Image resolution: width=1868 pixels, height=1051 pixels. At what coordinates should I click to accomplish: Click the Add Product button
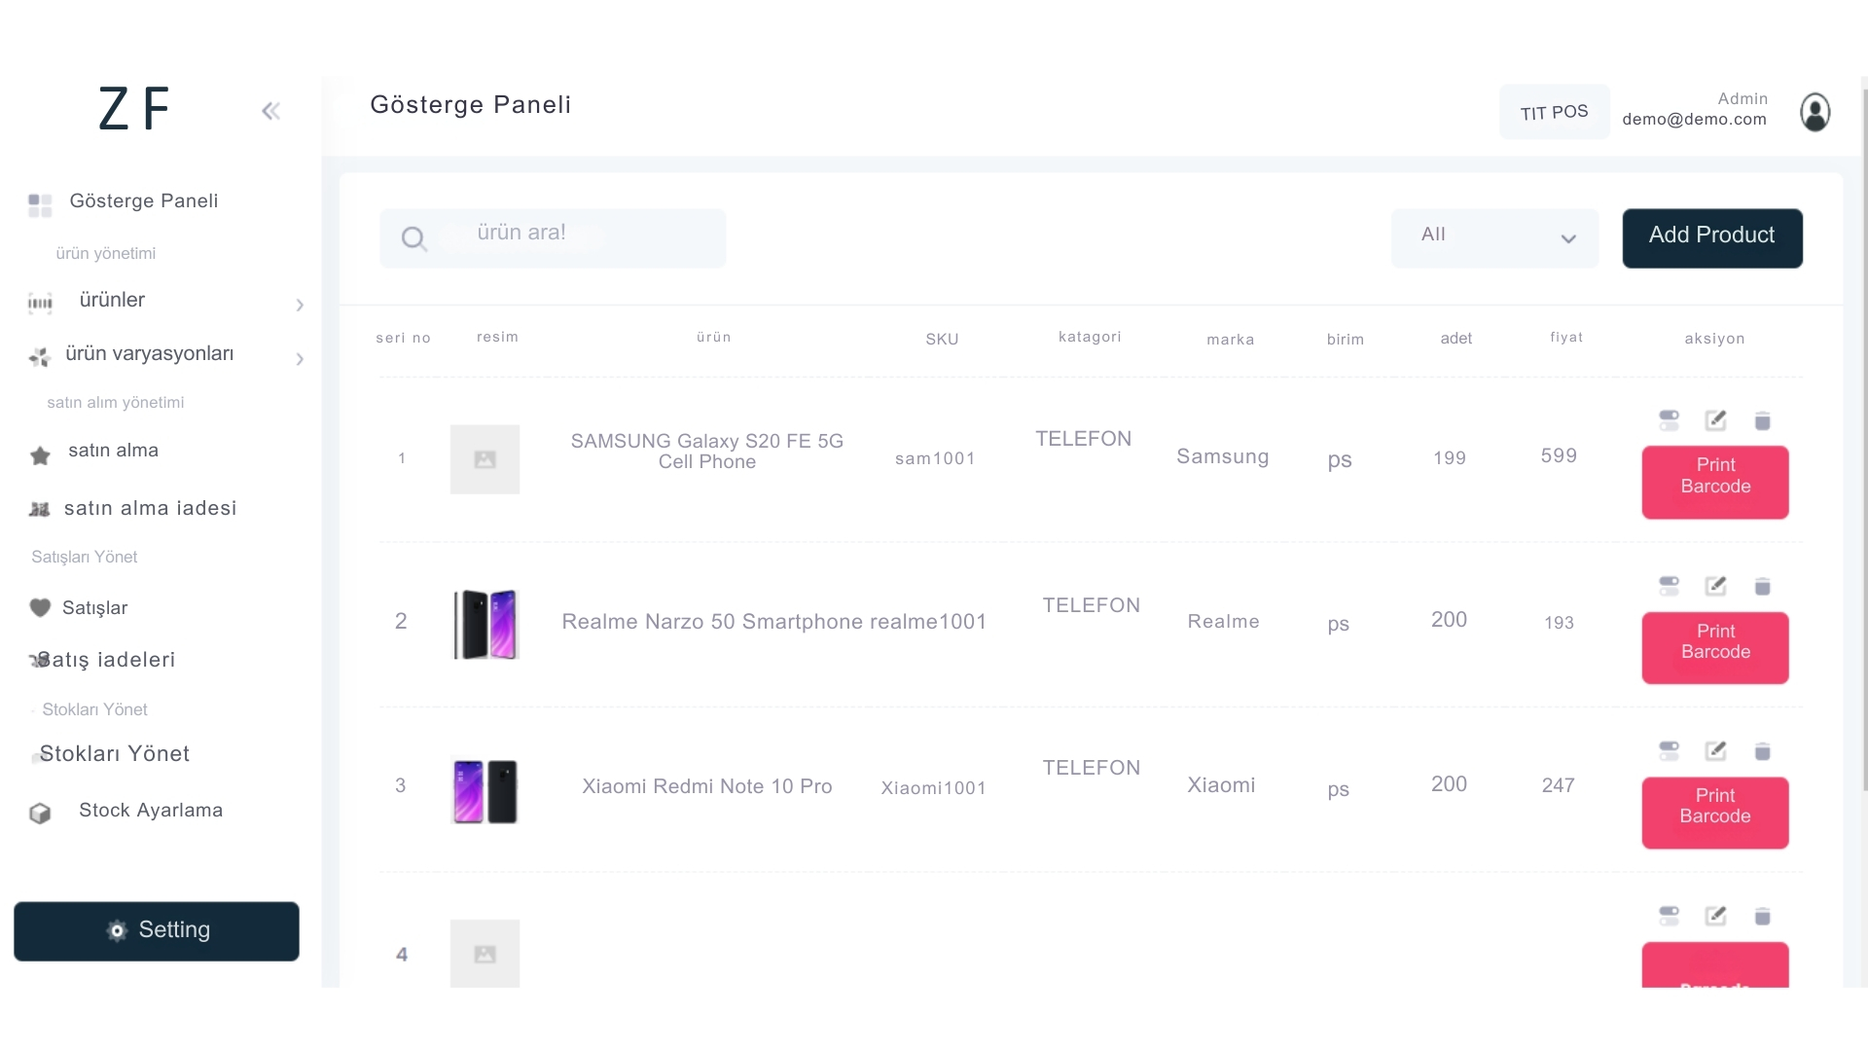[x=1712, y=238]
